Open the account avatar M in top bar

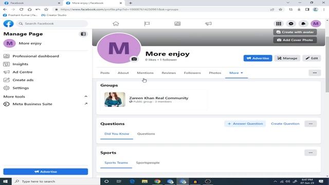click(316, 24)
